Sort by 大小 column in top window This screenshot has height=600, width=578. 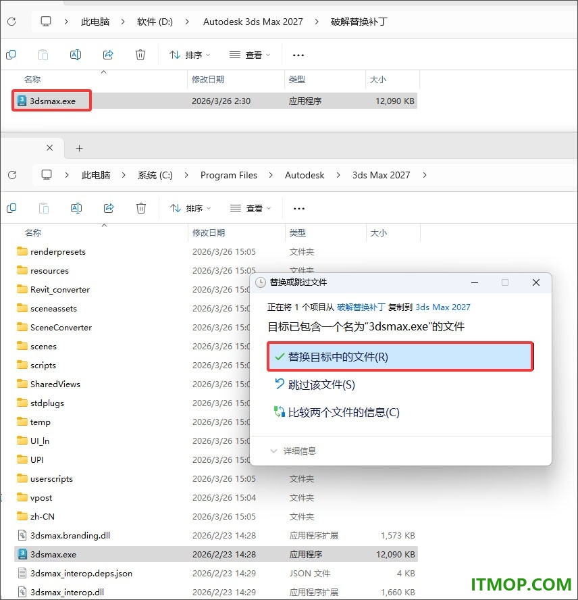(x=378, y=79)
